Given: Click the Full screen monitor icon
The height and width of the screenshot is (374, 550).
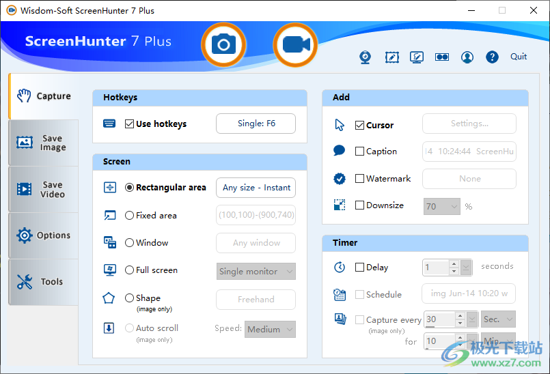Looking at the screenshot, I should pos(110,270).
